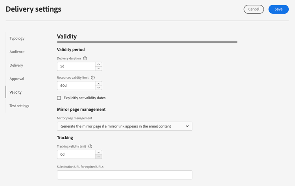Increase Tracking validity limit up arrow
Screen dimensions: 295x186
[x=99, y=152]
